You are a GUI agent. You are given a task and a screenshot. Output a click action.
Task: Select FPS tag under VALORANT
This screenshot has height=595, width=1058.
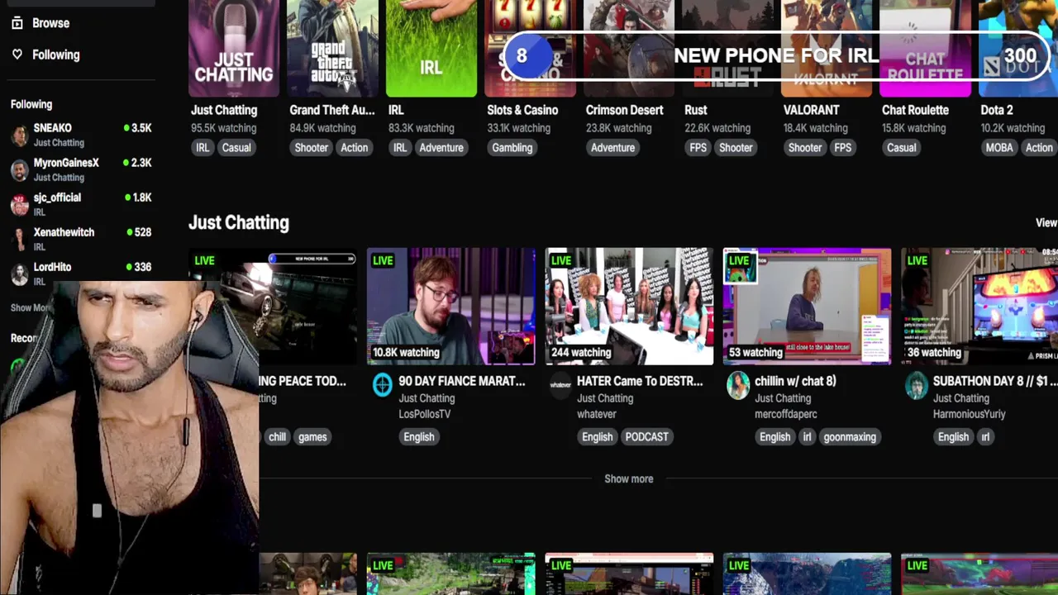pyautogui.click(x=842, y=148)
